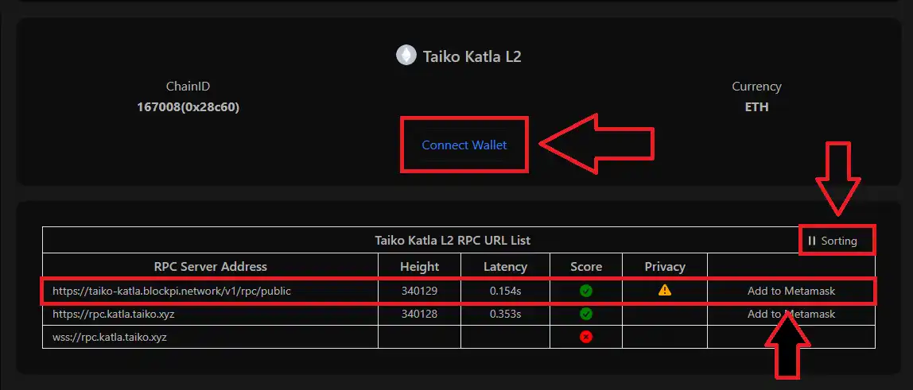Click the Privacy column header
Image resolution: width=913 pixels, height=390 pixels.
click(665, 267)
